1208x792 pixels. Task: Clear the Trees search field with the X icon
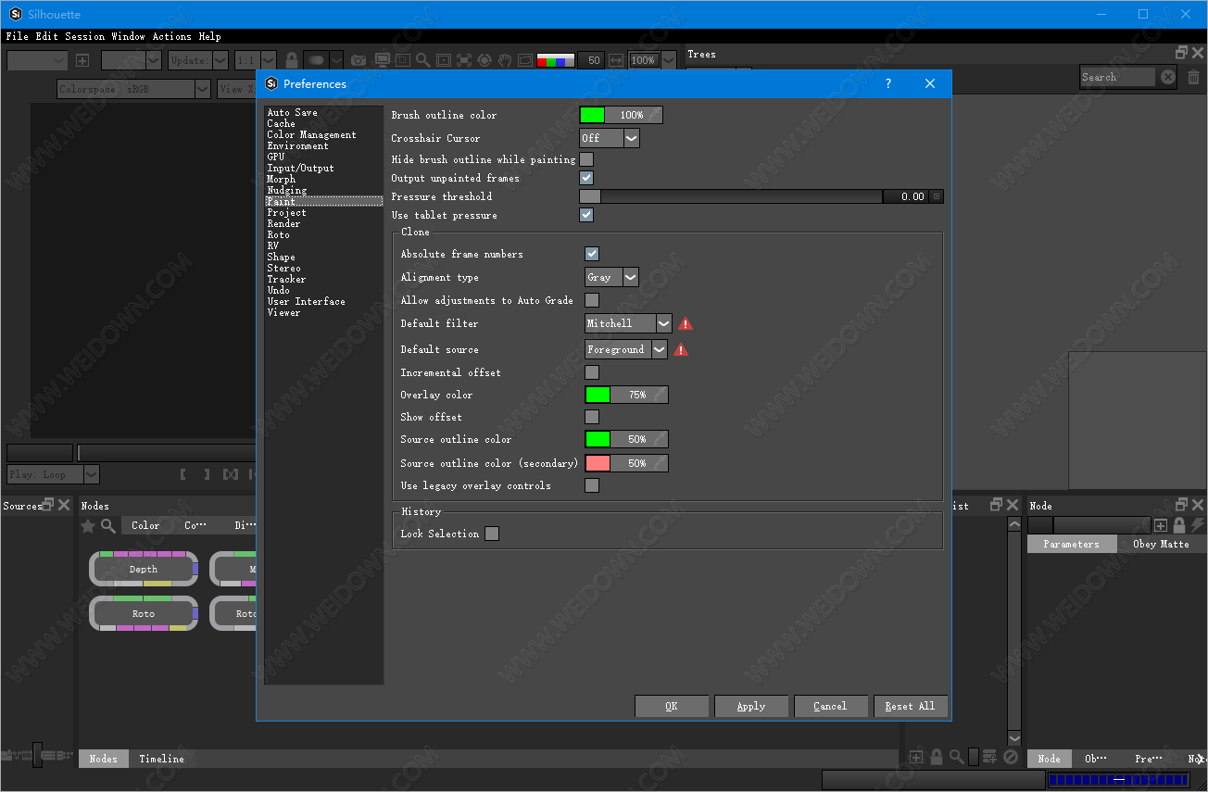[x=1168, y=77]
